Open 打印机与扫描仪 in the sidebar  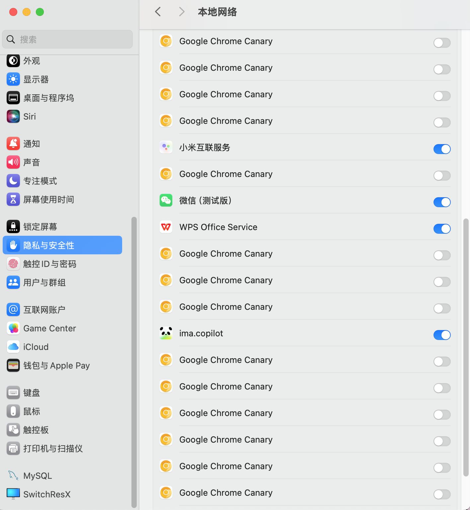[62, 449]
